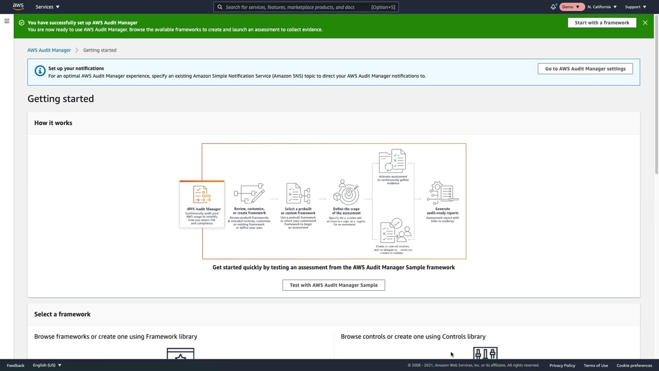Expand the Demo account dropdown
Viewport: 659px width, 371px height.
pyautogui.click(x=570, y=7)
